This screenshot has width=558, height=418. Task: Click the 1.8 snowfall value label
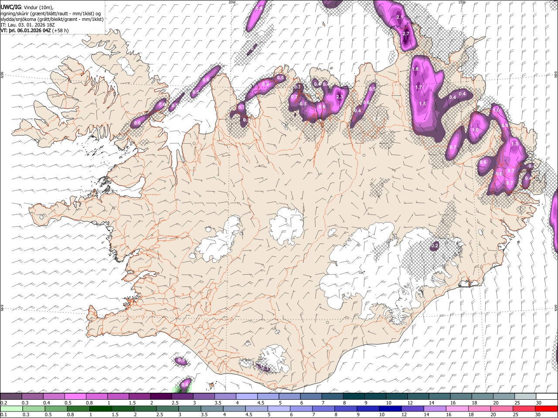pyautogui.click(x=415, y=69)
